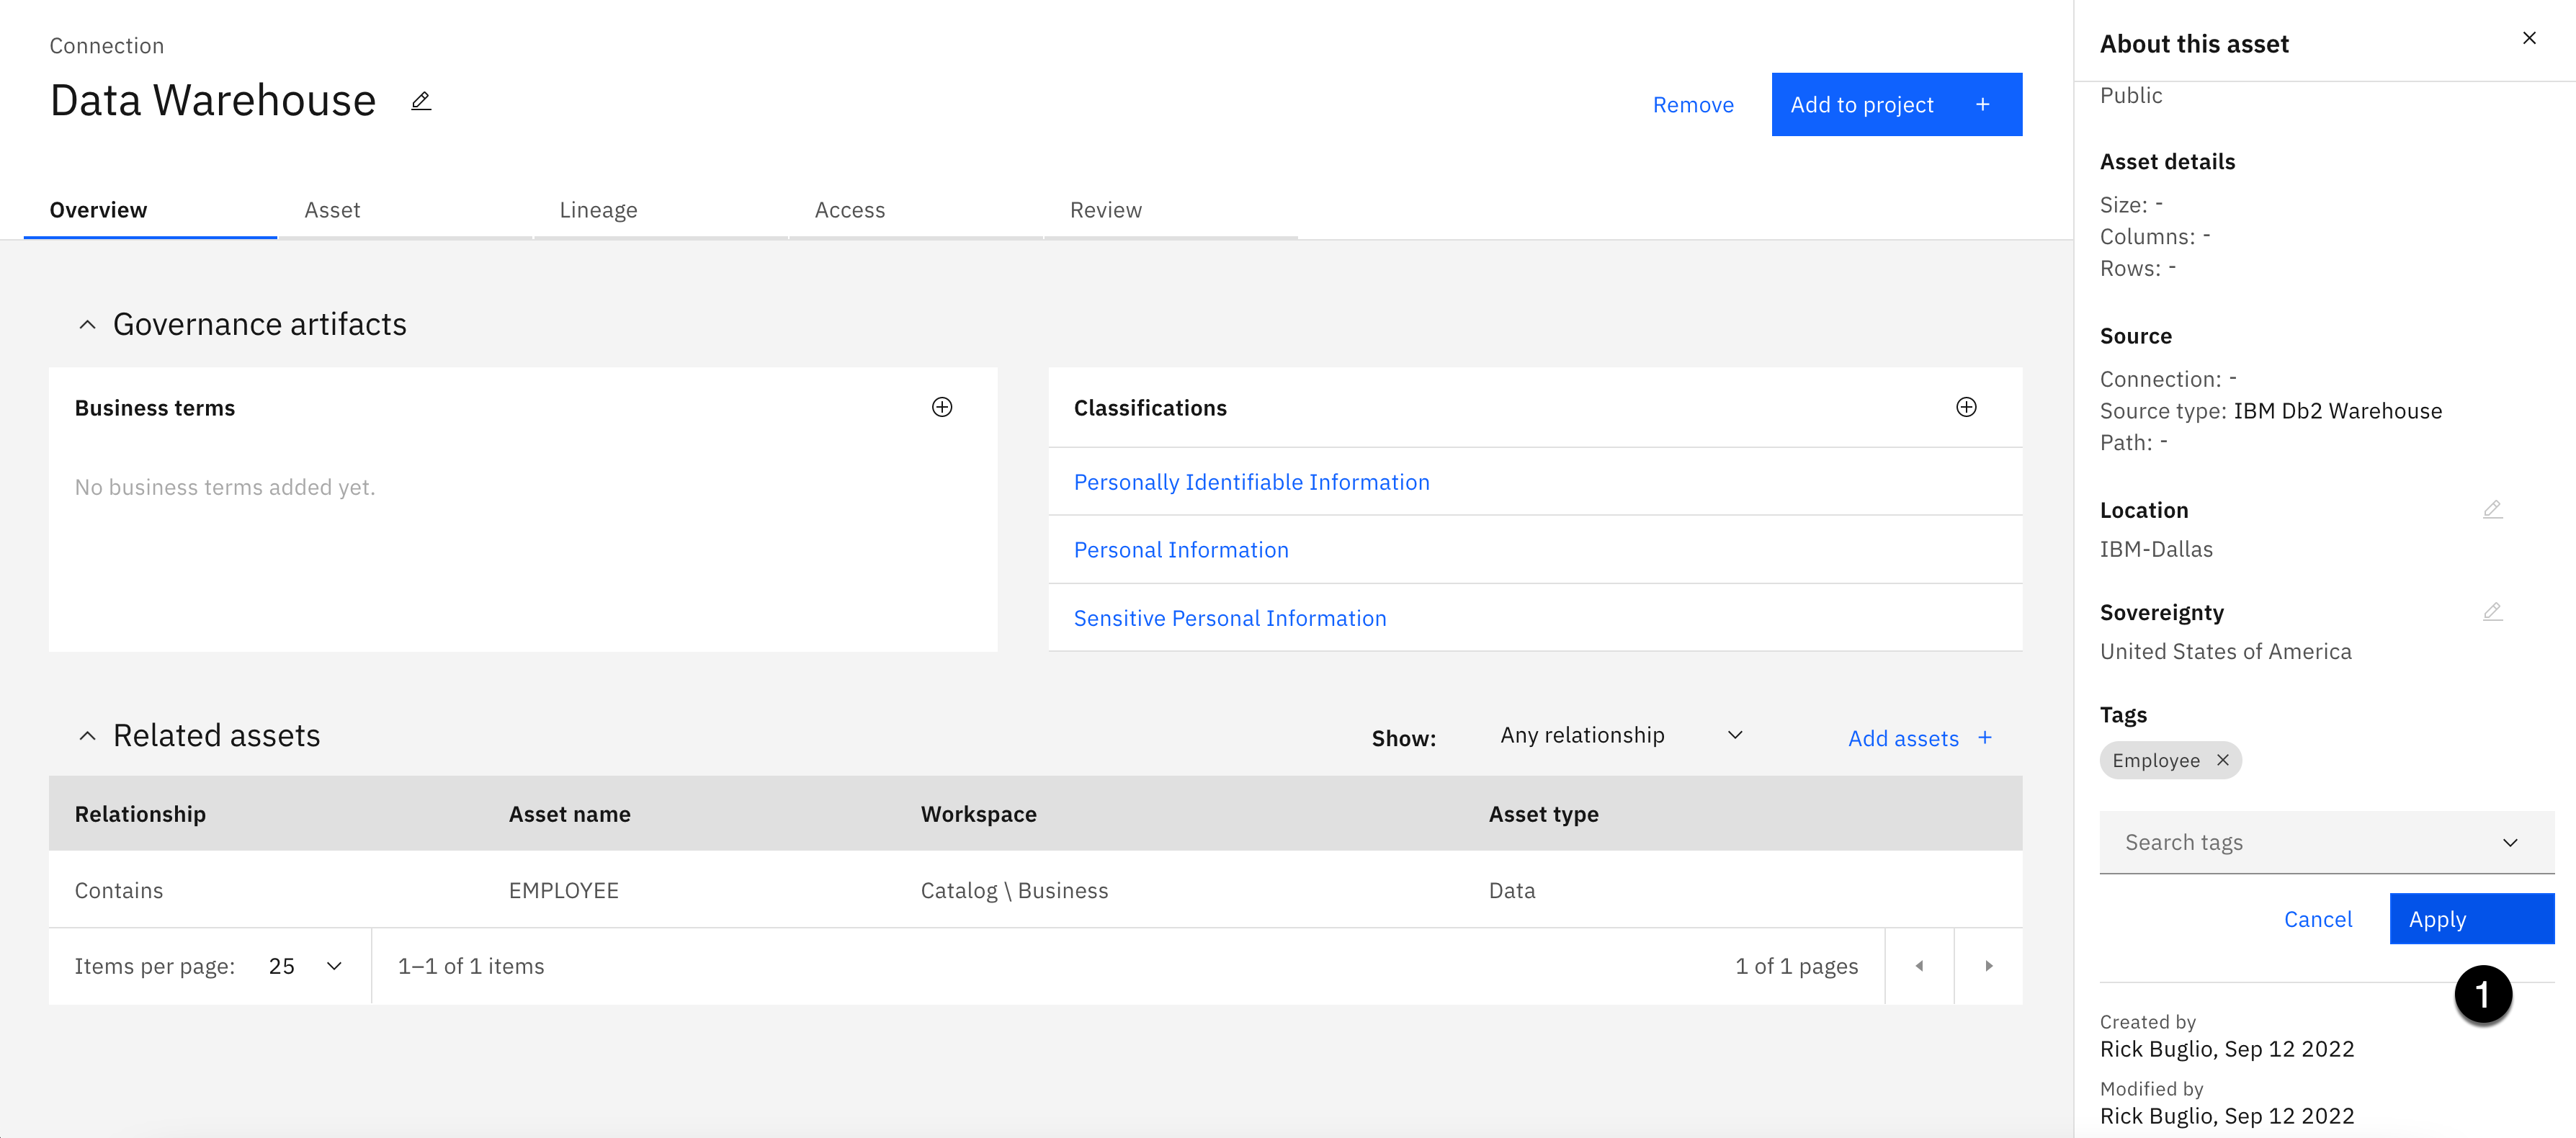2576x1138 pixels.
Task: Go to next page of related assets
Action: click(1988, 966)
